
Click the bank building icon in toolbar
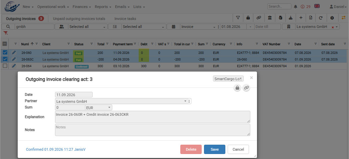tap(270, 18)
